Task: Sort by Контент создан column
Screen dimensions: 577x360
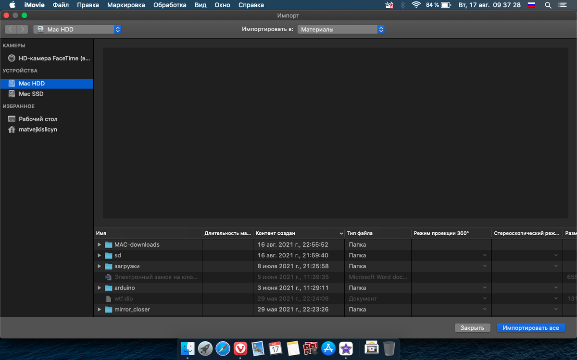Action: [299, 233]
